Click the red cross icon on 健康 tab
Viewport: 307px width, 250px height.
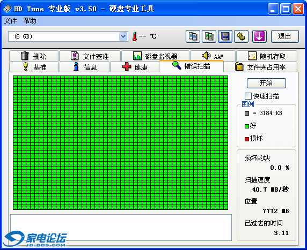[x=127, y=66]
